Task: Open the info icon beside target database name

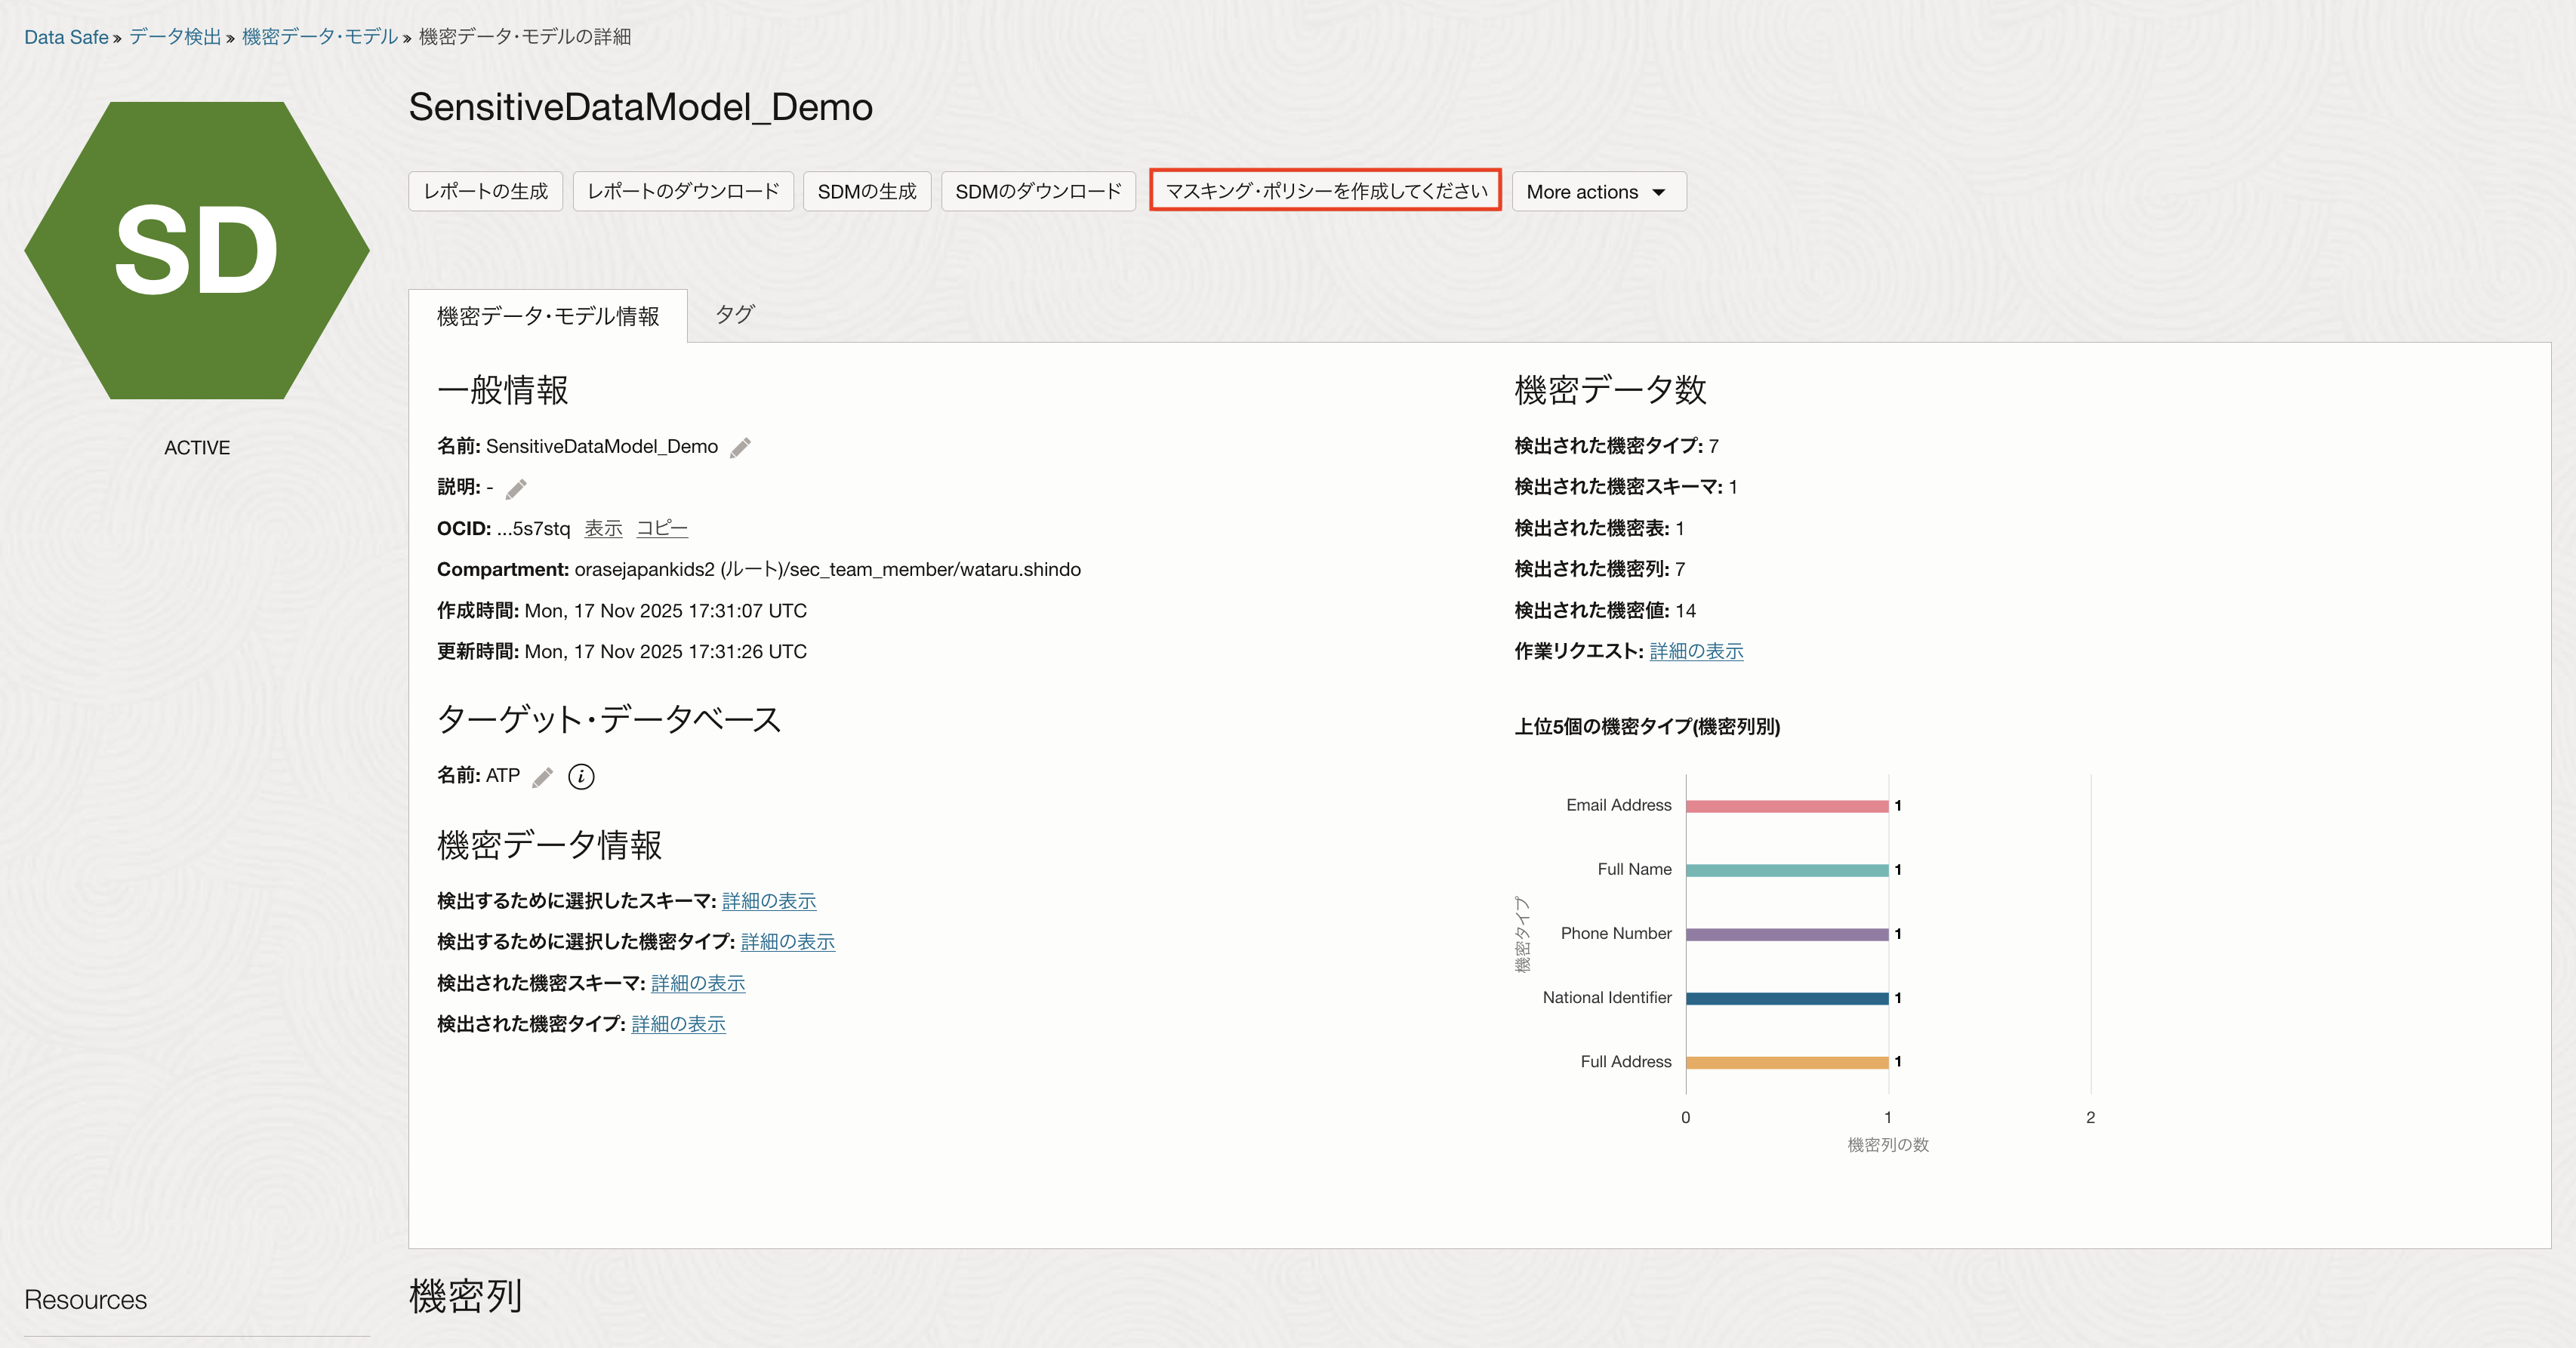Action: click(x=581, y=777)
